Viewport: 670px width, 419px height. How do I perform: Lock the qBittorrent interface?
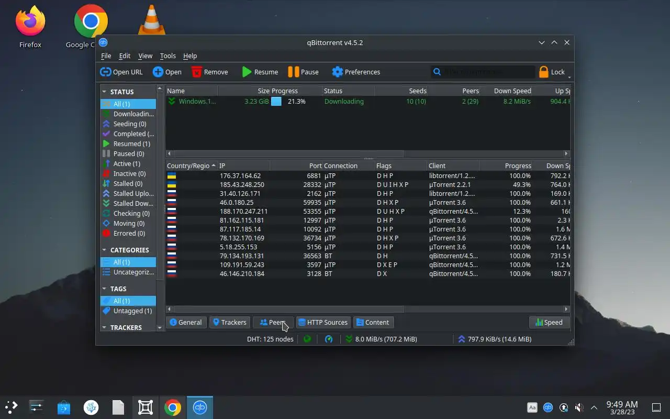pyautogui.click(x=552, y=72)
